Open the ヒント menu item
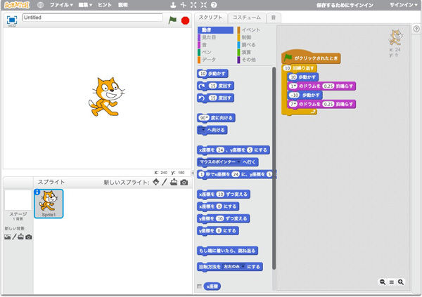This screenshot has height=297, width=422. [x=105, y=5]
